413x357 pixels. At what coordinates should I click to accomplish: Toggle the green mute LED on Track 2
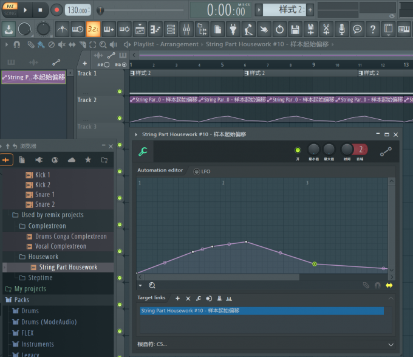(x=120, y=118)
